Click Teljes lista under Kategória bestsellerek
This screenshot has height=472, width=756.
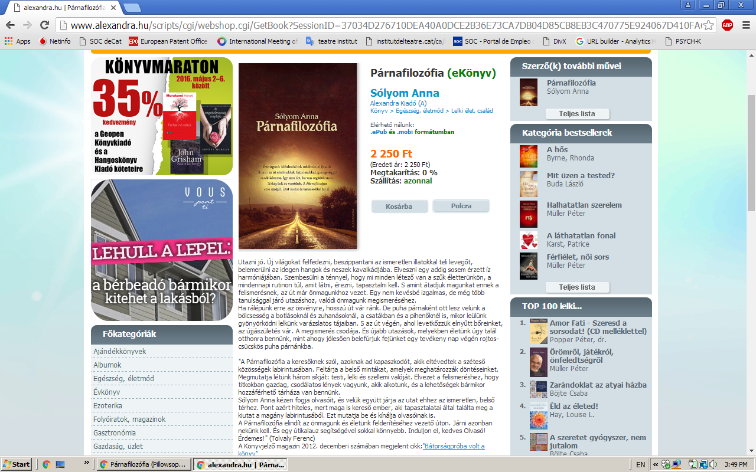click(x=577, y=287)
